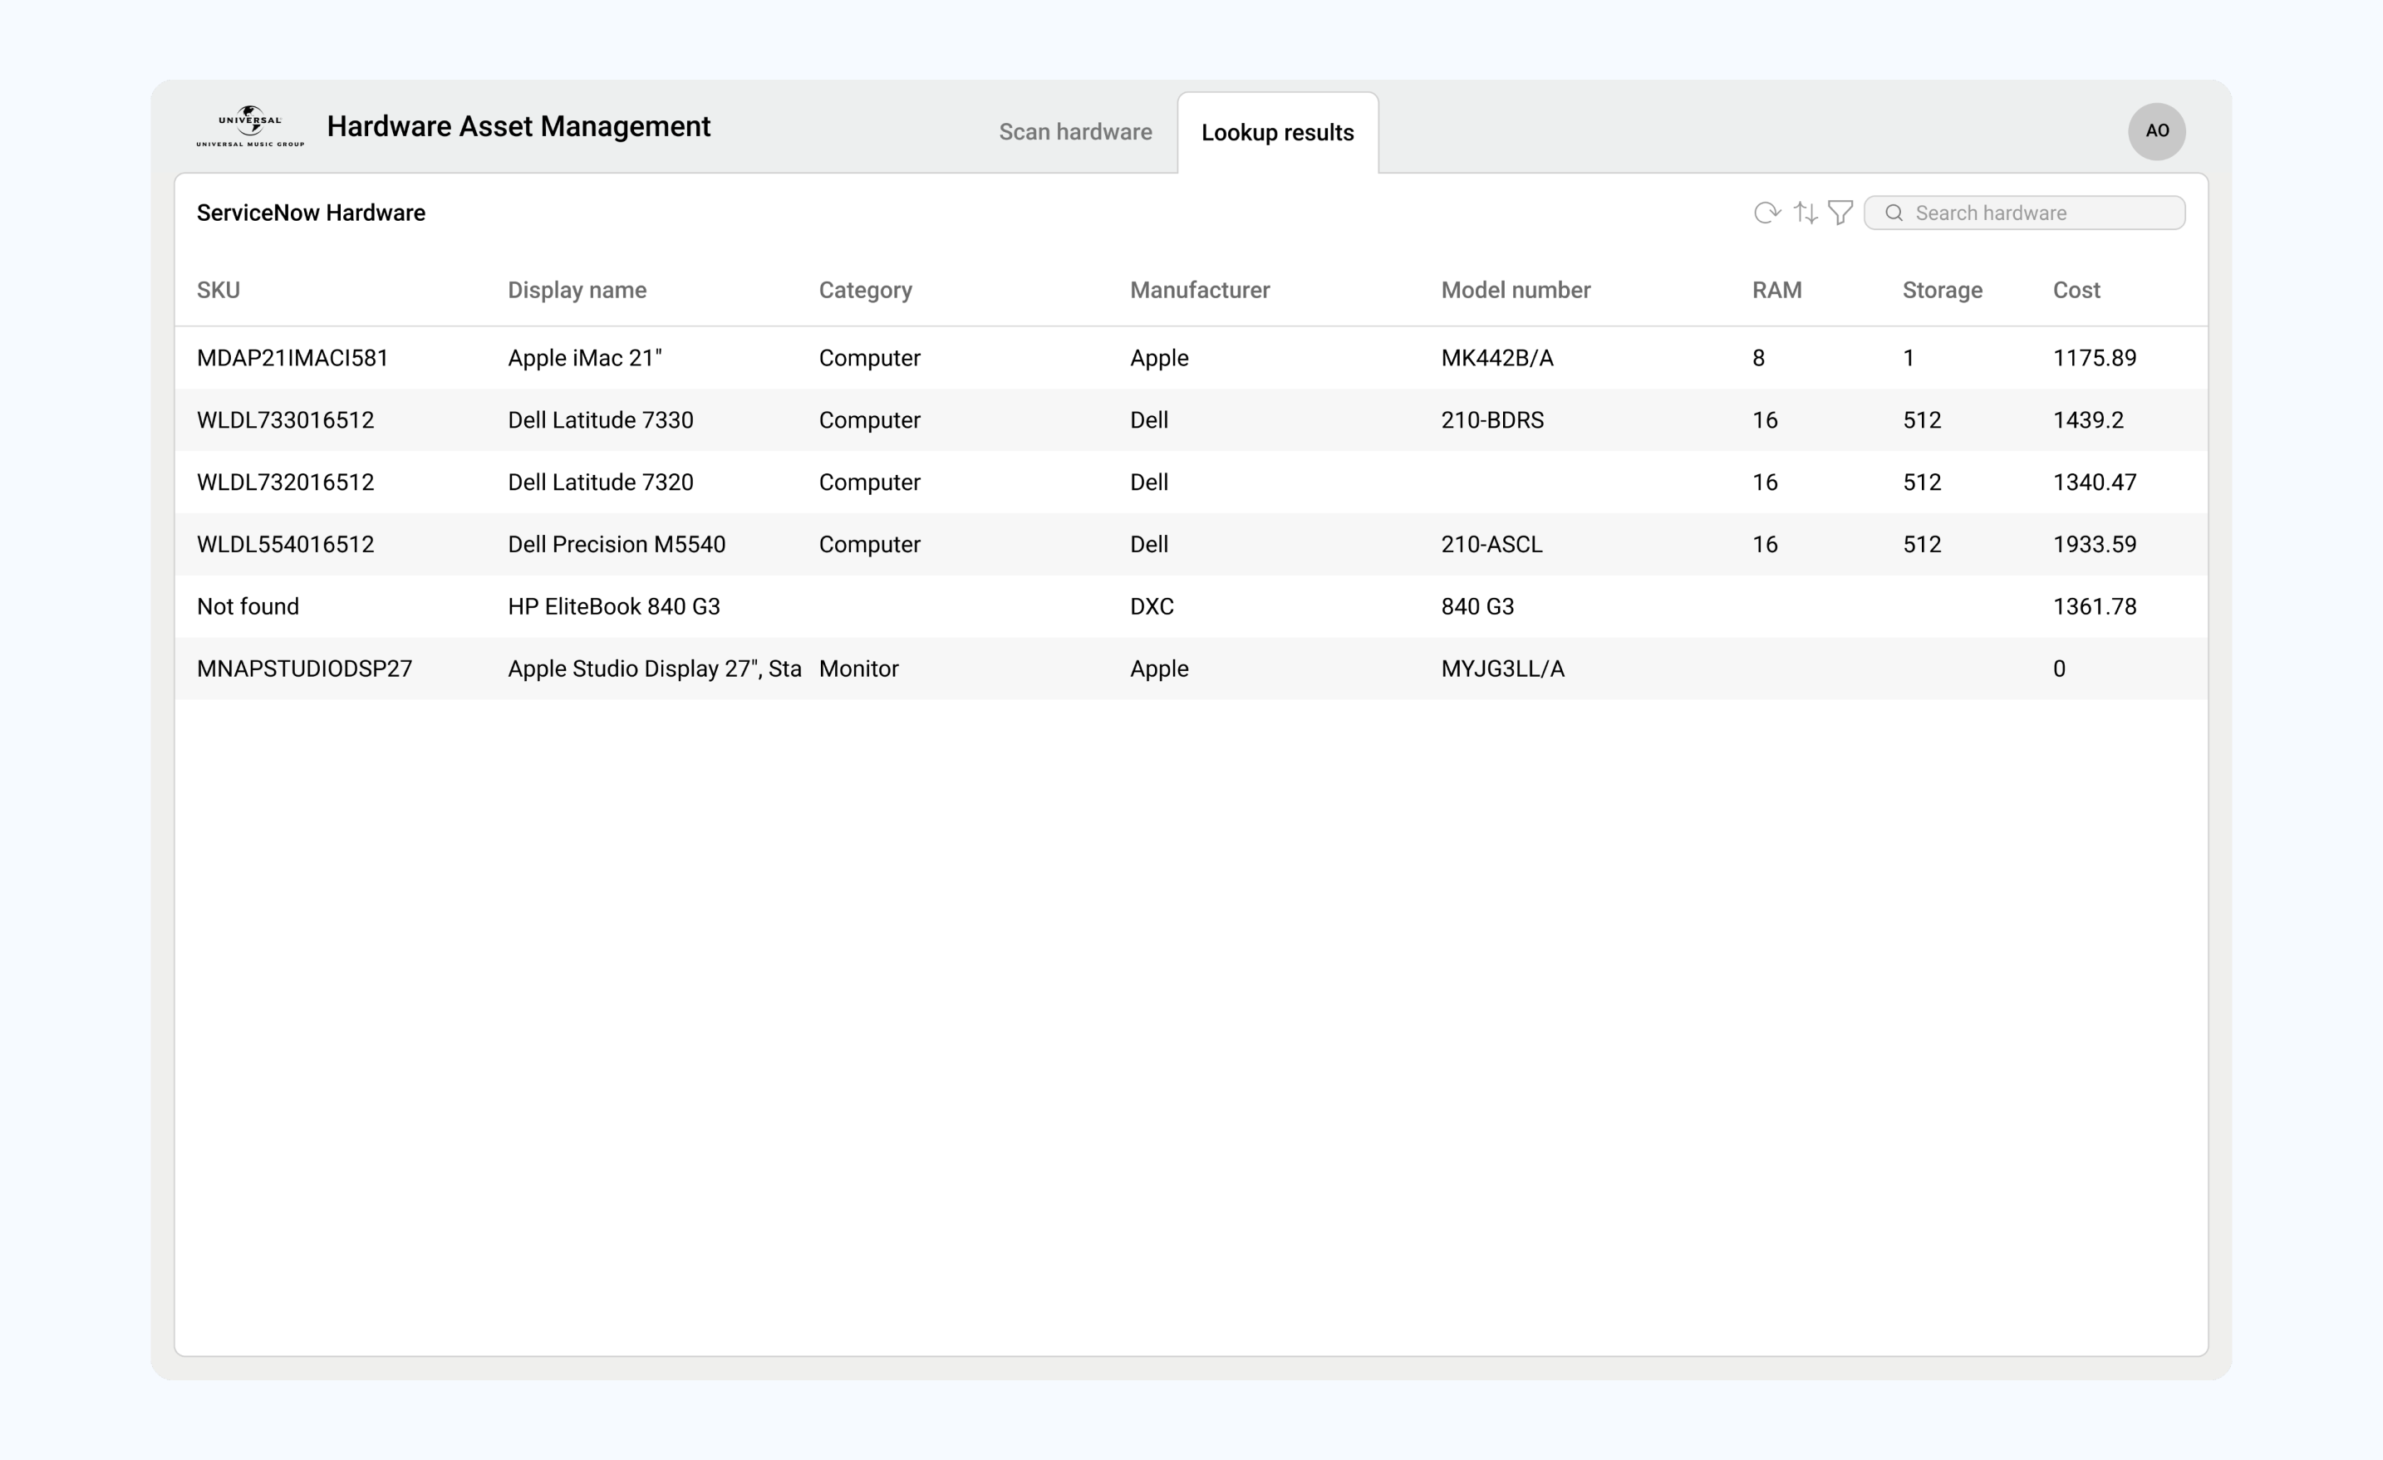Select the Lookup results tab
This screenshot has height=1460, width=2383.
point(1278,133)
